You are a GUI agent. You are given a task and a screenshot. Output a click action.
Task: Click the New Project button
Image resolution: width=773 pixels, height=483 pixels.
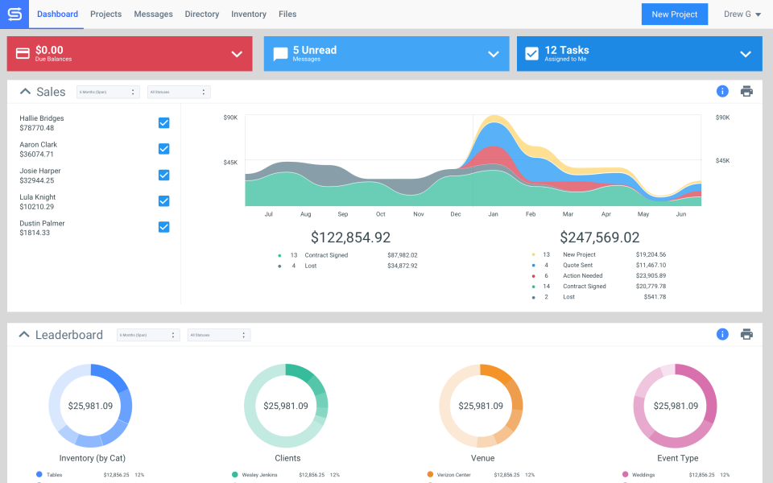(x=674, y=14)
